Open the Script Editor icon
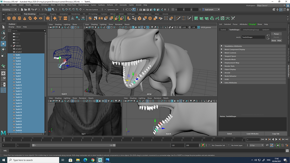Image resolution: width=290 pixels, height=163 pixels. (287, 151)
